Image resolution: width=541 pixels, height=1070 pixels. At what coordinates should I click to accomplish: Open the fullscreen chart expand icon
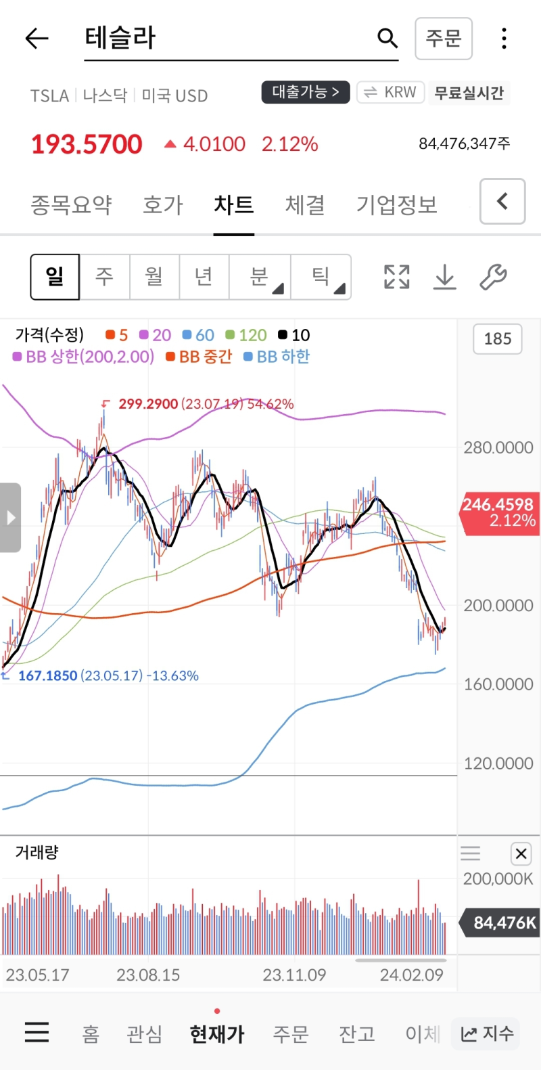(397, 277)
